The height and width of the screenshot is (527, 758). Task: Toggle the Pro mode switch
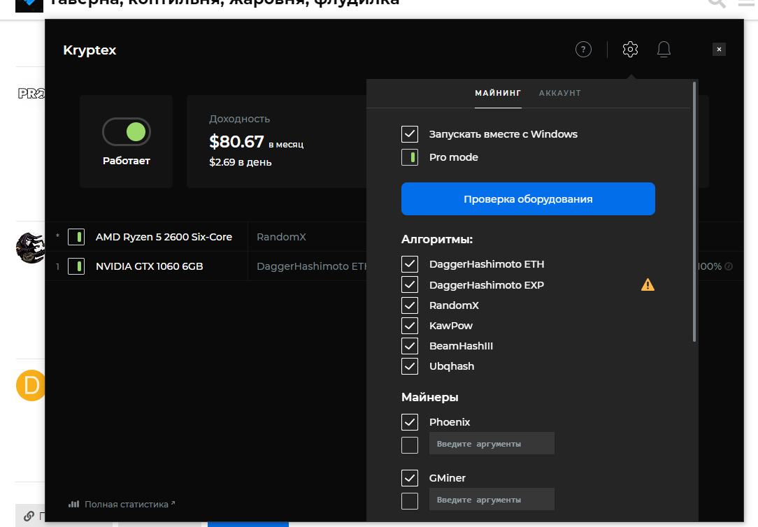(x=410, y=157)
